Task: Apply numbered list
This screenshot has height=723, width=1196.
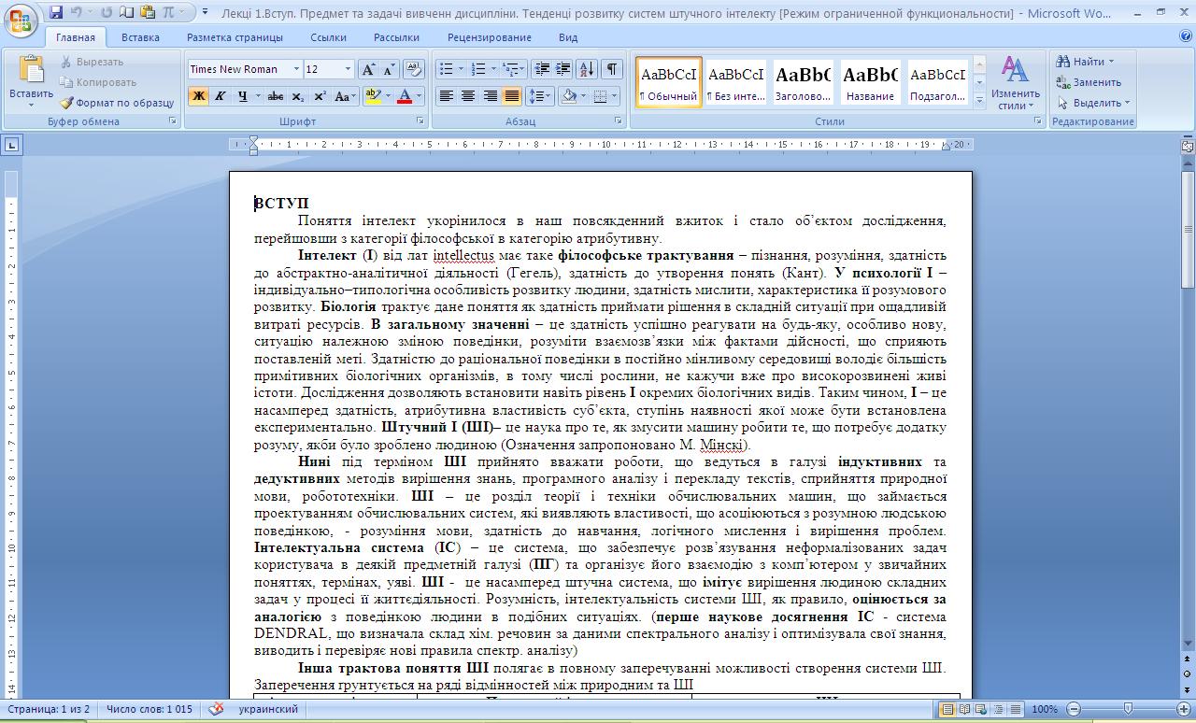Action: pos(478,69)
